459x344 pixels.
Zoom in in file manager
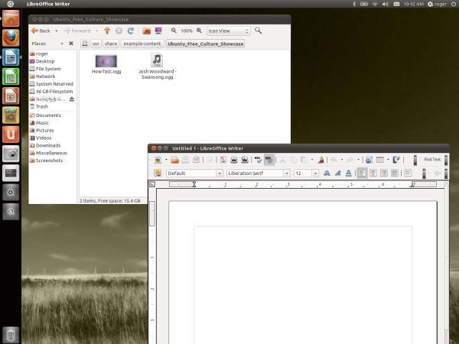click(x=199, y=31)
